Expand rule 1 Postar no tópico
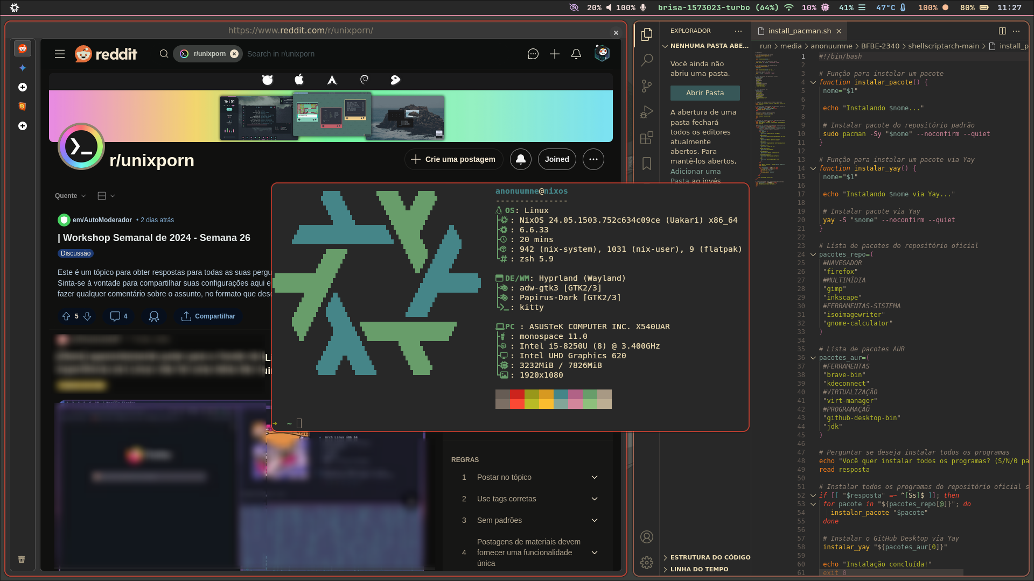Viewport: 1034px width, 581px height. pos(595,477)
